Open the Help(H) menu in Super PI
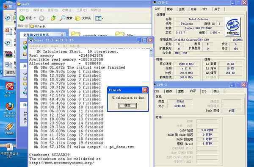This screenshot has width=254, height=167. (75, 46)
